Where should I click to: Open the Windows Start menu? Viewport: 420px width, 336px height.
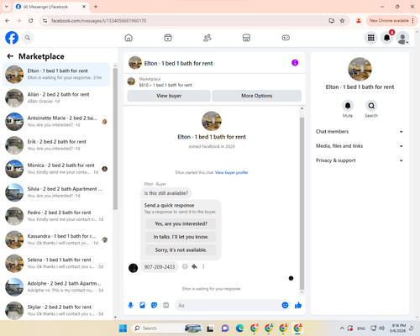pyautogui.click(x=123, y=328)
